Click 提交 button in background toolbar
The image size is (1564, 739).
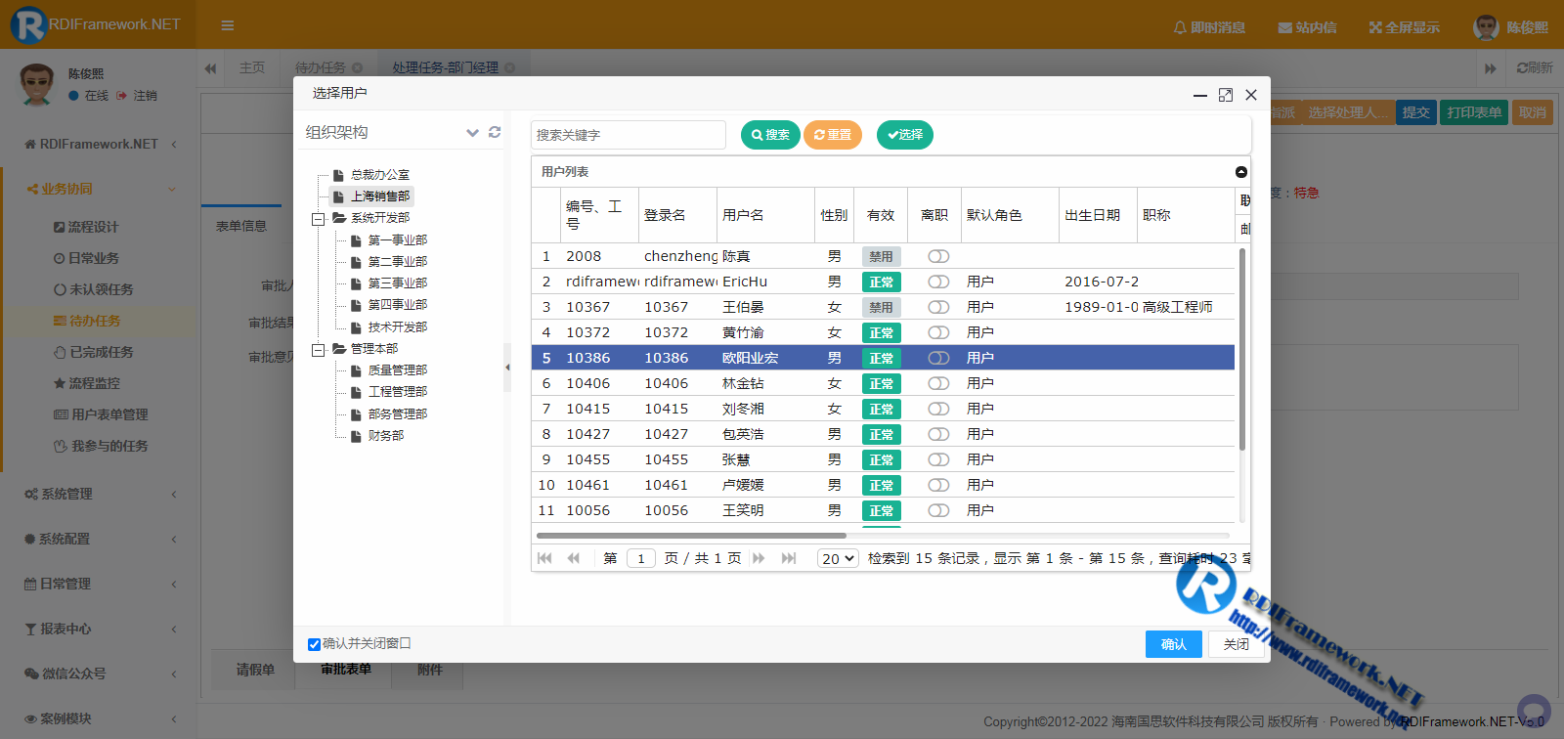(1416, 112)
